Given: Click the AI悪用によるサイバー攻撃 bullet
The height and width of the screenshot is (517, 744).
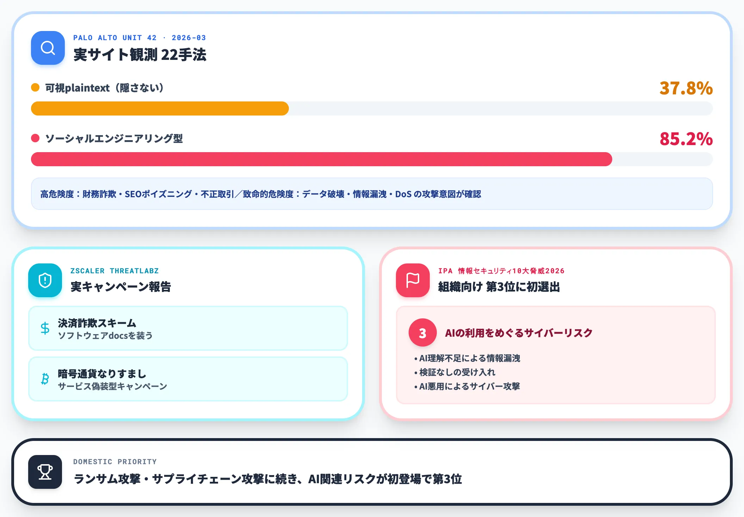Looking at the screenshot, I should click(x=467, y=386).
